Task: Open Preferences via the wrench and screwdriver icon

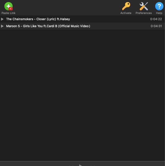Action: pos(144,6)
